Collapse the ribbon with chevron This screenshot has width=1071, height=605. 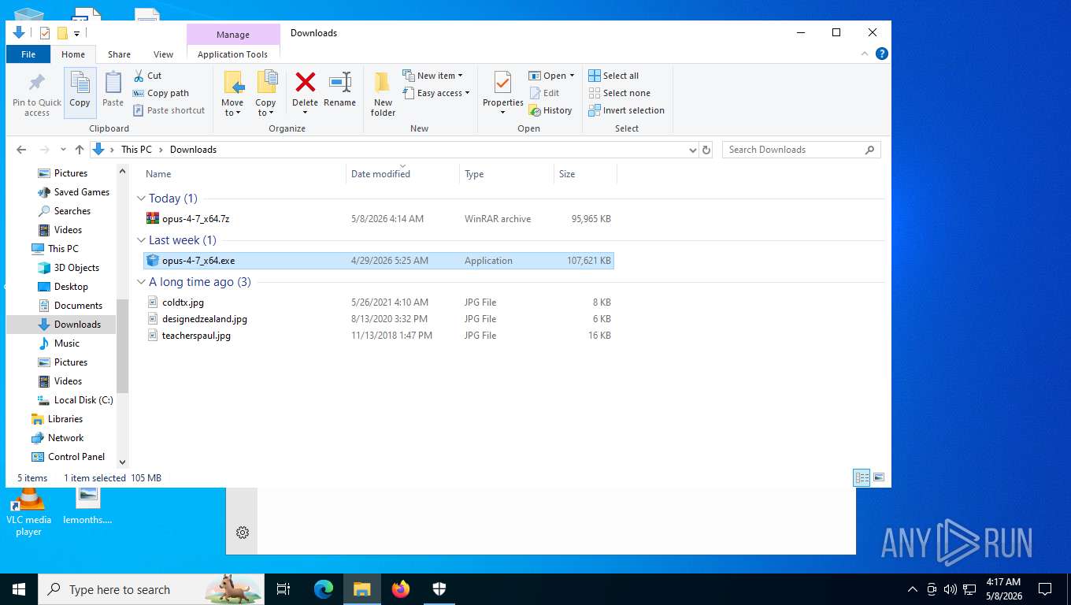point(865,54)
